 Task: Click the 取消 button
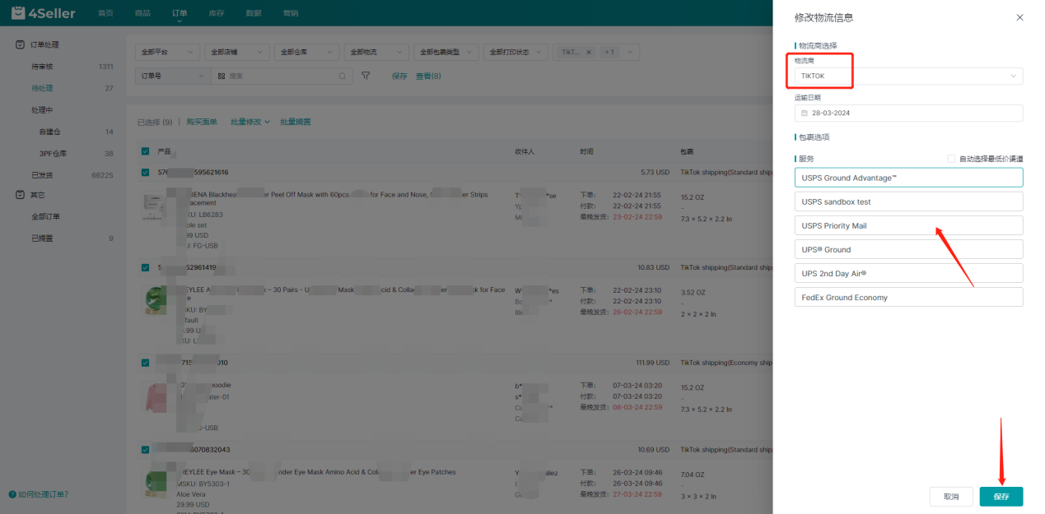coord(951,497)
